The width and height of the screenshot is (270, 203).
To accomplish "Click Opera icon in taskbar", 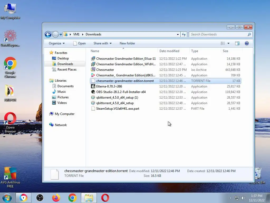I will click(105, 198).
